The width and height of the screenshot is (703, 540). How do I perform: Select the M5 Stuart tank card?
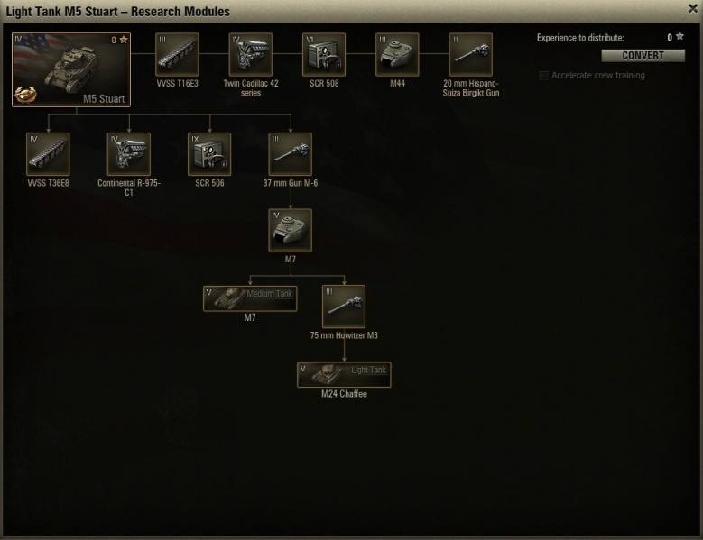point(71,69)
